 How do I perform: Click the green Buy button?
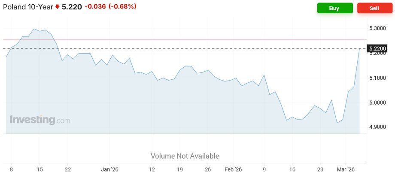(x=334, y=8)
